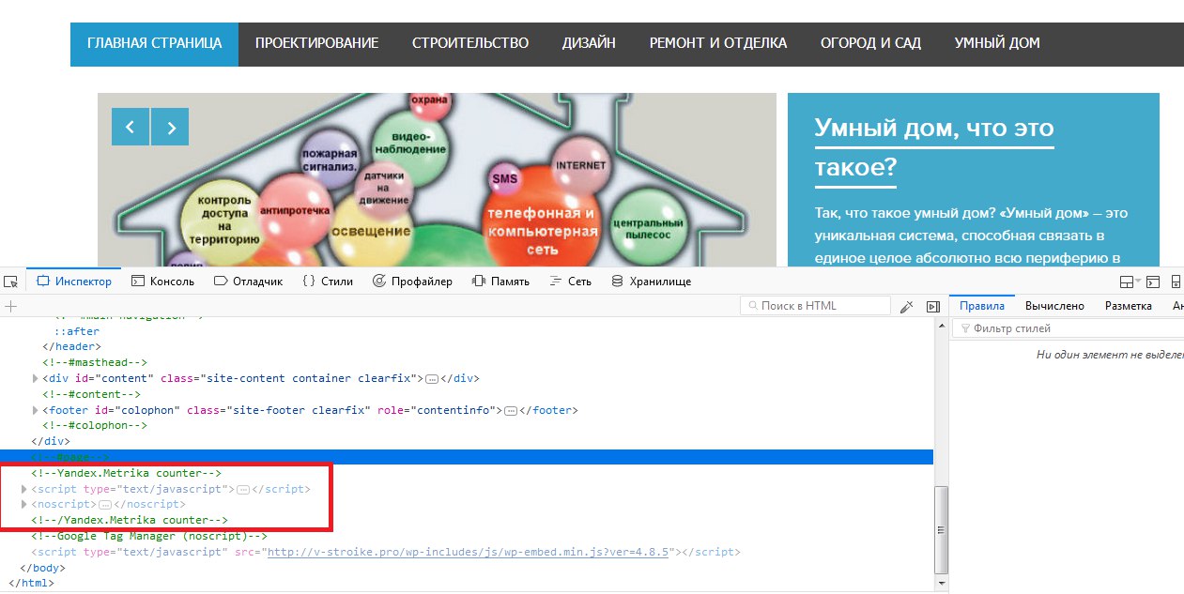Open the Отладчик debugger tab
Image resolution: width=1184 pixels, height=594 pixels.
point(249,282)
